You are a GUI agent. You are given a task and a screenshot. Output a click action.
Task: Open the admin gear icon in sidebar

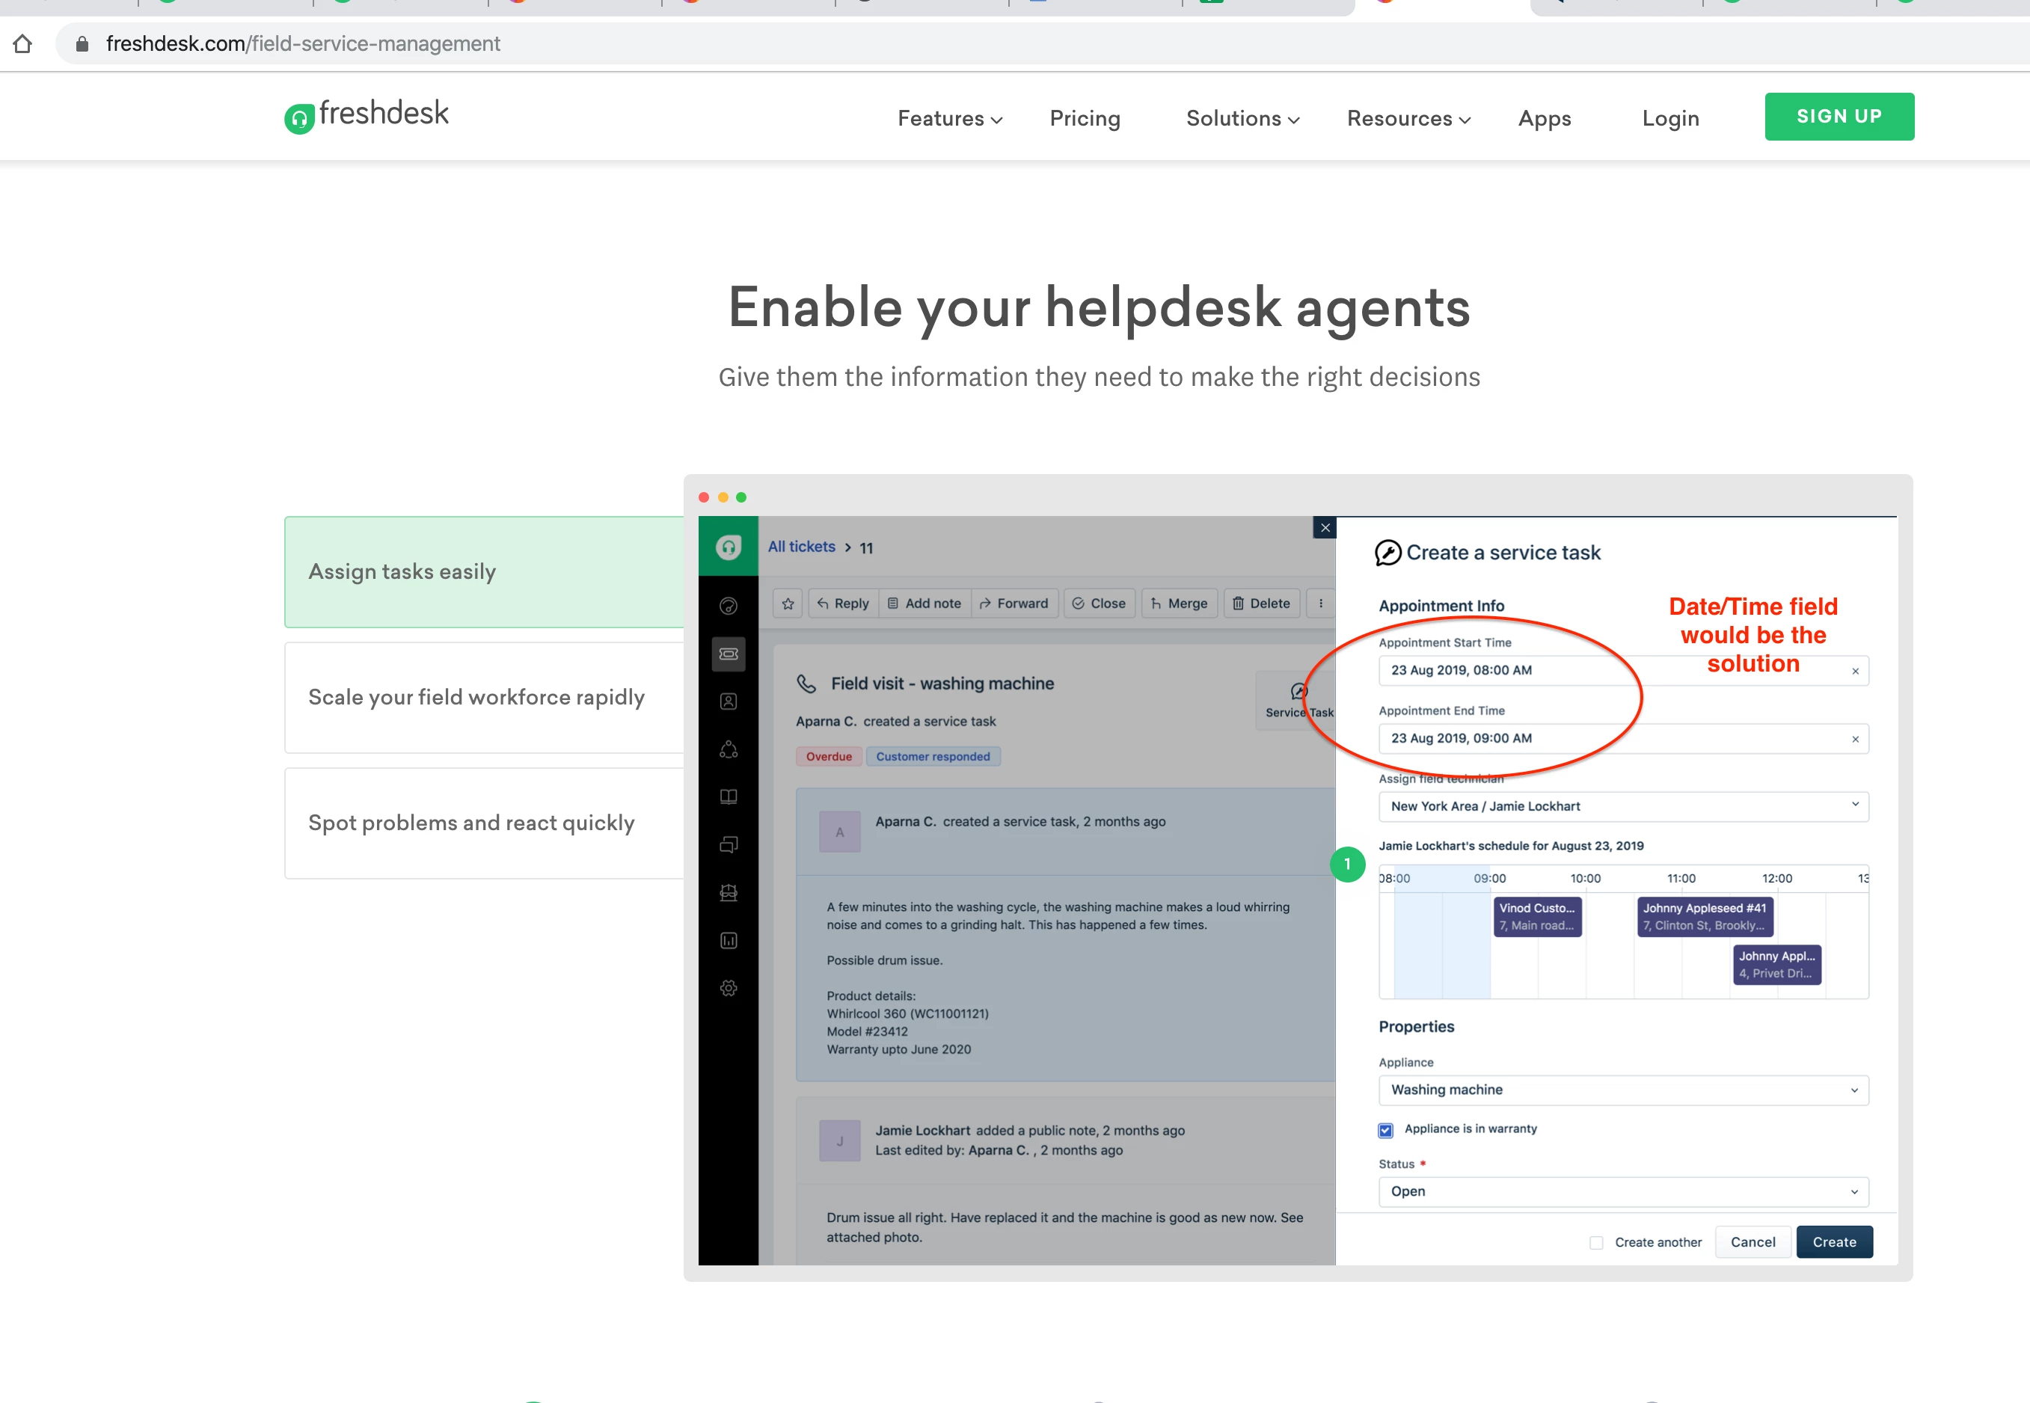tap(728, 988)
